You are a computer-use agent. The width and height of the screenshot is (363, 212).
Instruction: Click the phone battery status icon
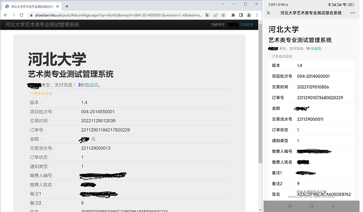tap(351, 4)
